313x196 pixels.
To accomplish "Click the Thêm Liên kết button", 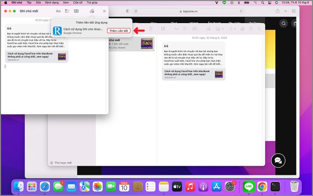I will tap(119, 31).
